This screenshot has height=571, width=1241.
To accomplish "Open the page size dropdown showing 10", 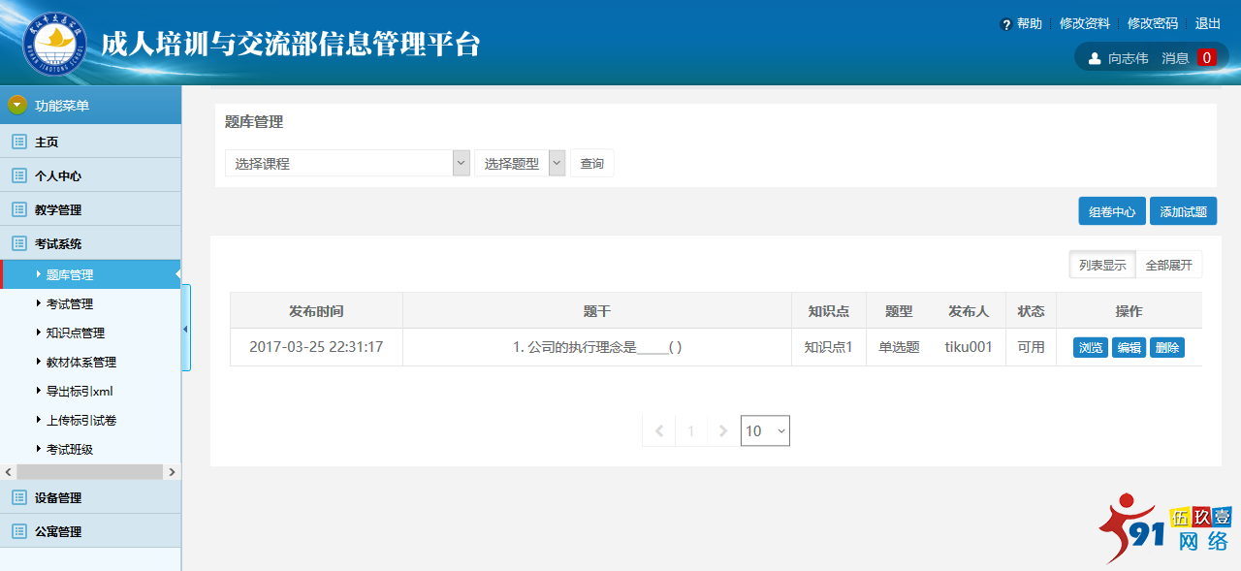I will coord(765,430).
